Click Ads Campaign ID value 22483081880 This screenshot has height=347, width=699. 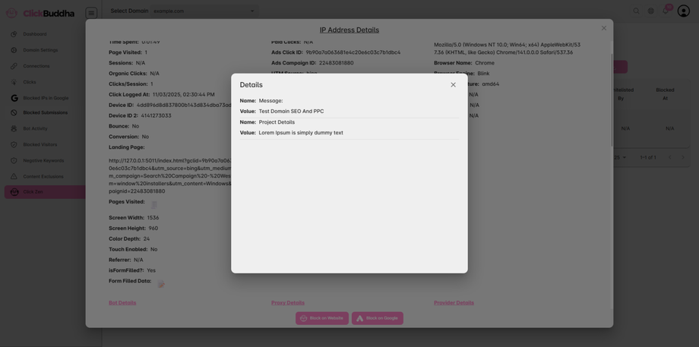click(336, 63)
